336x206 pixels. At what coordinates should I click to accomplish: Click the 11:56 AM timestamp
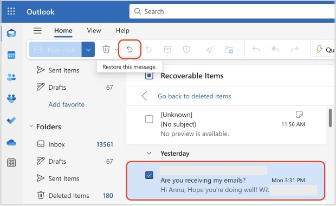[x=293, y=124]
